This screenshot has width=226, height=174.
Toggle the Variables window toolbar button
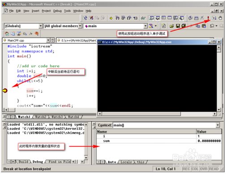click(x=158, y=18)
